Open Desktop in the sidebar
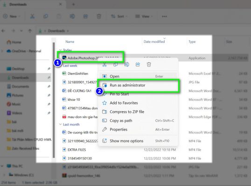The width and height of the screenshot is (251, 186). click(x=16, y=69)
